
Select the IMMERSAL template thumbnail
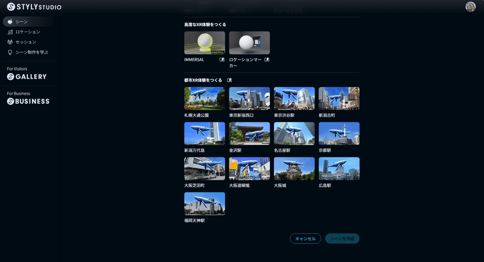pyautogui.click(x=204, y=43)
